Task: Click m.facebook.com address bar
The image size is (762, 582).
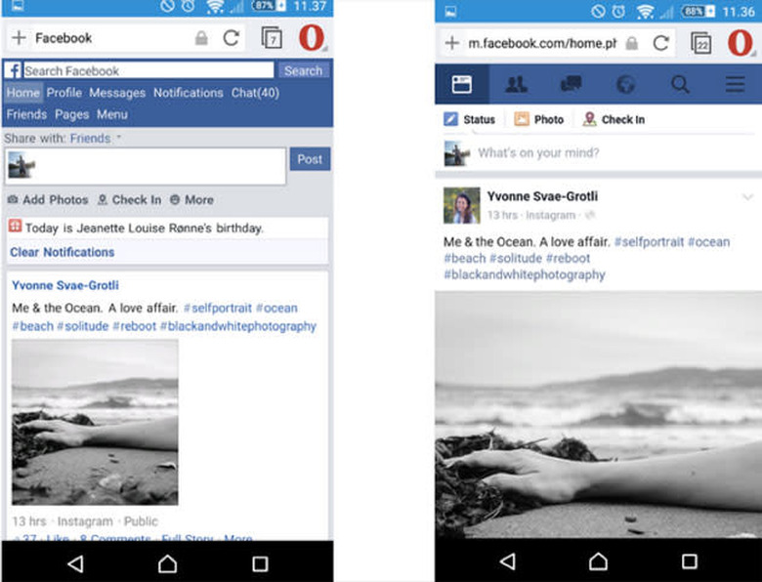Action: [x=542, y=43]
